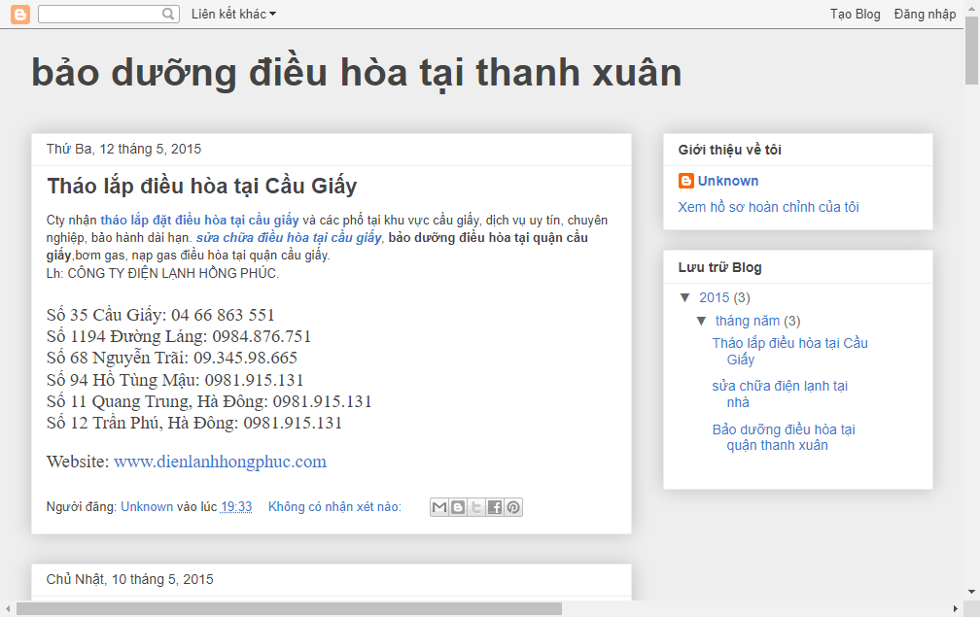Image resolution: width=980 pixels, height=617 pixels.
Task: Click the scroll left arrow button
Action: [8, 608]
